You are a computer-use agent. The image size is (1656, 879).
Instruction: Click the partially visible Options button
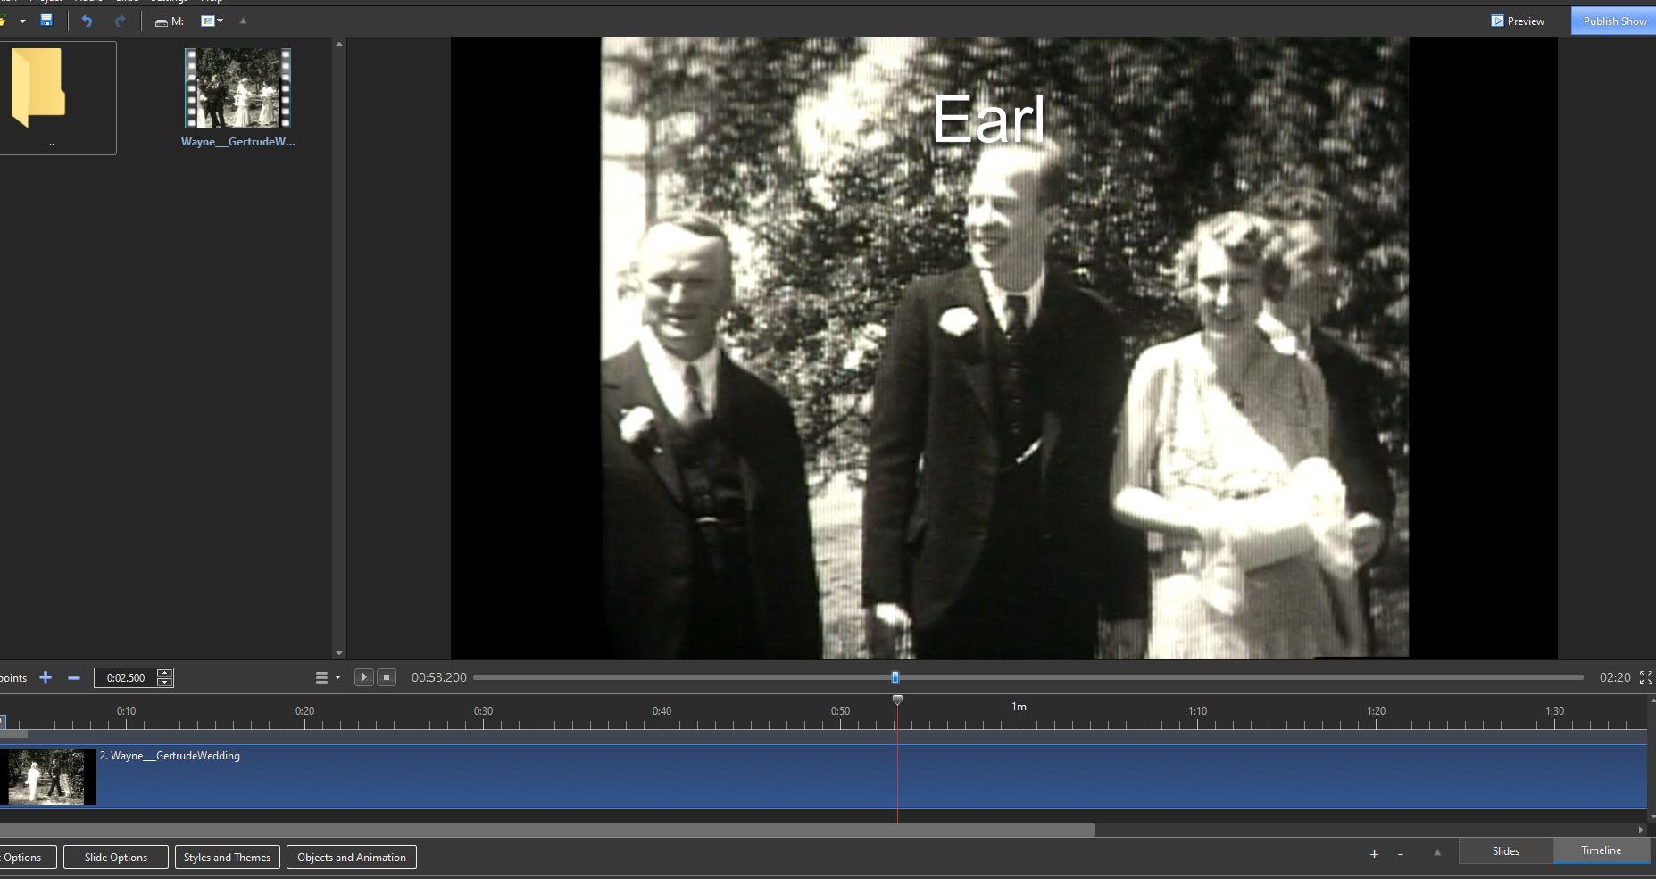coord(27,858)
